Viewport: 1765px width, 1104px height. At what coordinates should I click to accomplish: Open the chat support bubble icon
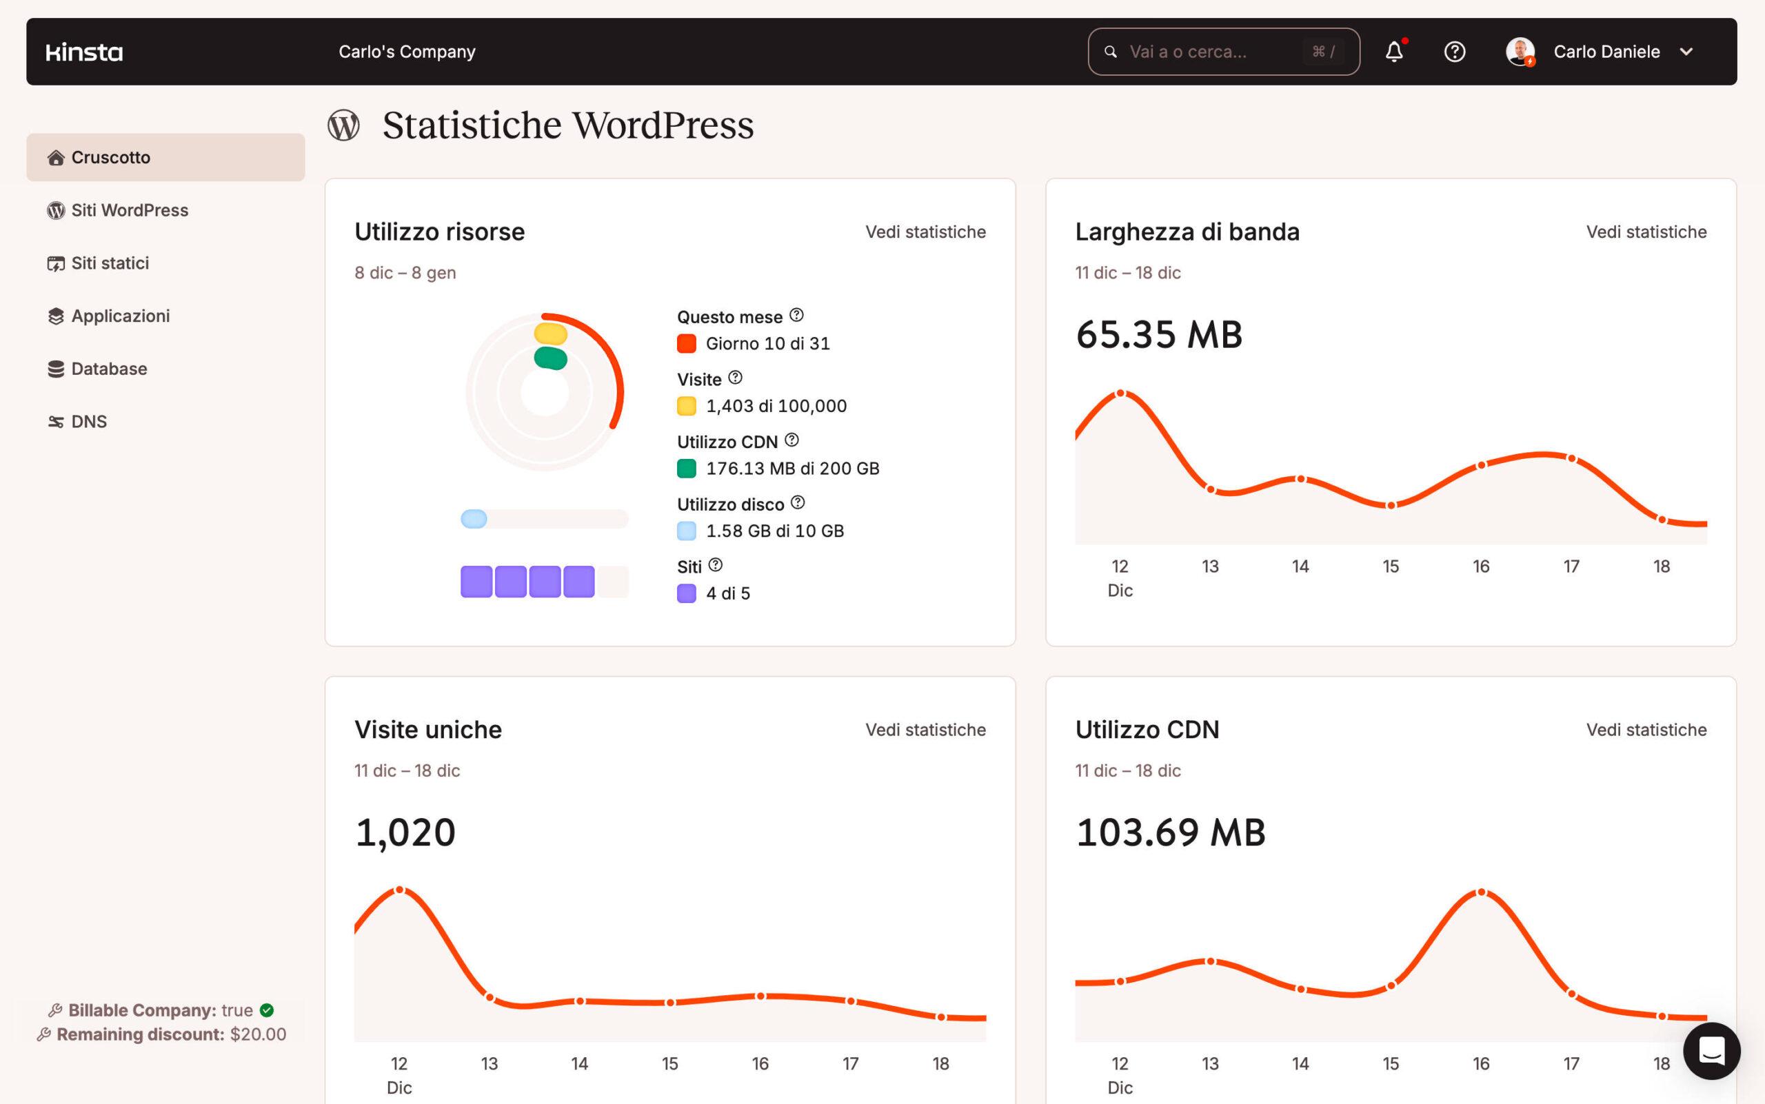pyautogui.click(x=1711, y=1051)
